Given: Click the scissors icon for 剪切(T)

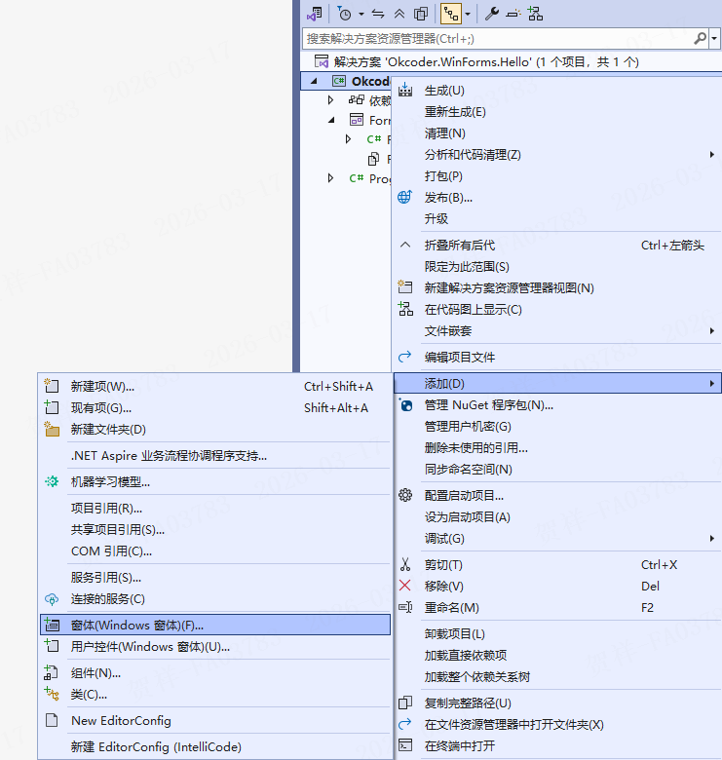Looking at the screenshot, I should [x=405, y=564].
